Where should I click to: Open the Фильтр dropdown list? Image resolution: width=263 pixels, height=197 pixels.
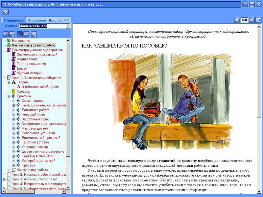click(68, 26)
